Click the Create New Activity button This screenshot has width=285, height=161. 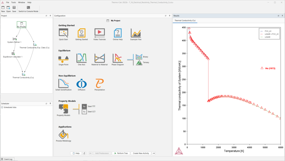[x=141, y=153]
